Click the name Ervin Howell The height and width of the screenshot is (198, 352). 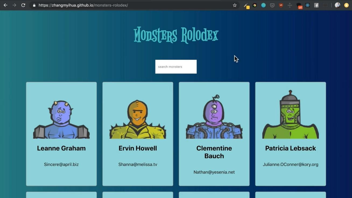pos(138,148)
